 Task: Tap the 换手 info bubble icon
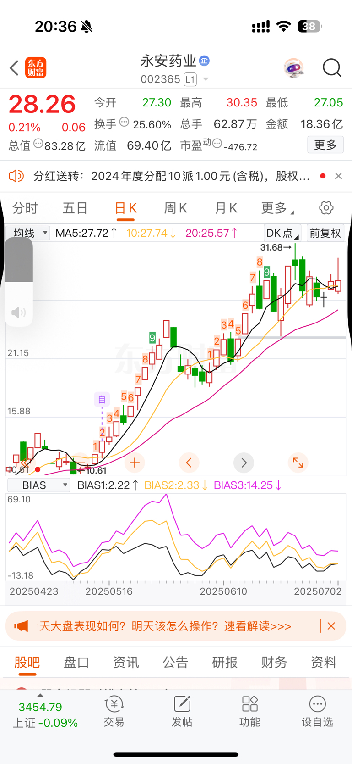click(124, 122)
